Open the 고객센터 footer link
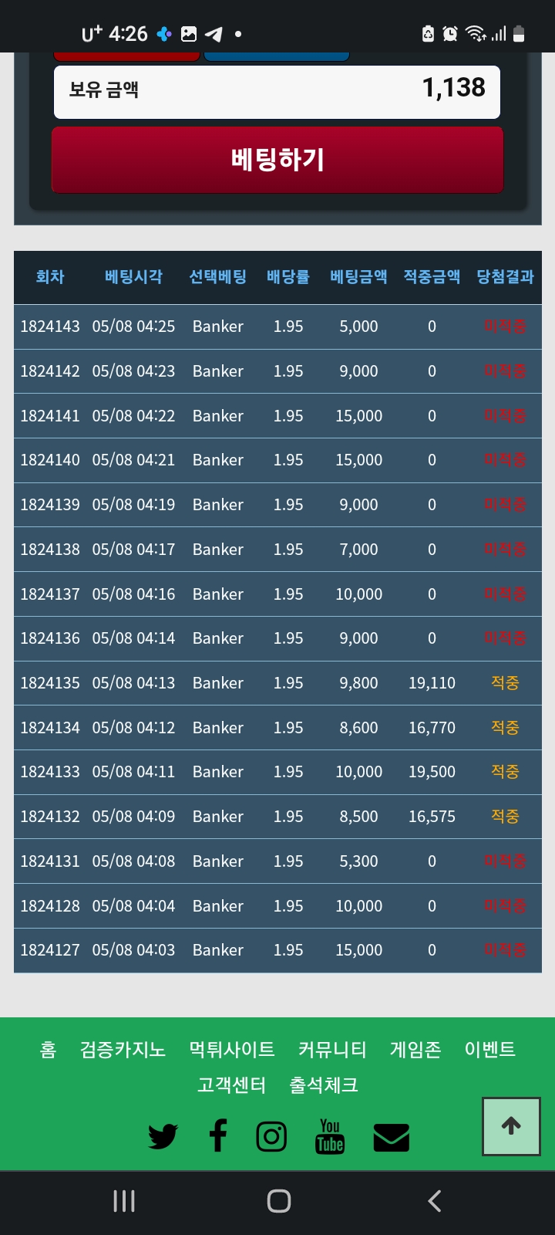The height and width of the screenshot is (1235, 555). (x=232, y=1084)
